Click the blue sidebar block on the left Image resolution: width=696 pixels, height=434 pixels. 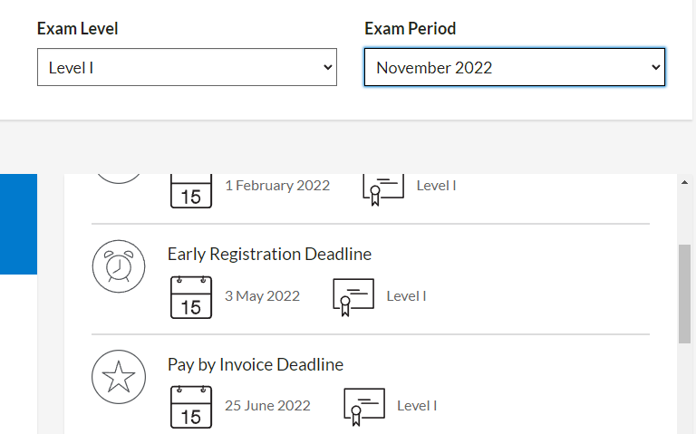[18, 224]
